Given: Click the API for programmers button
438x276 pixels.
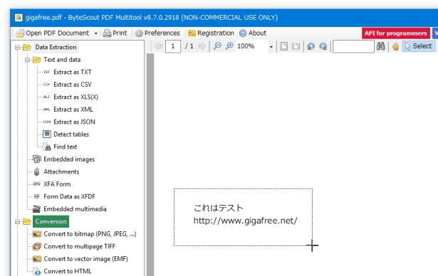Looking at the screenshot, I should (396, 33).
